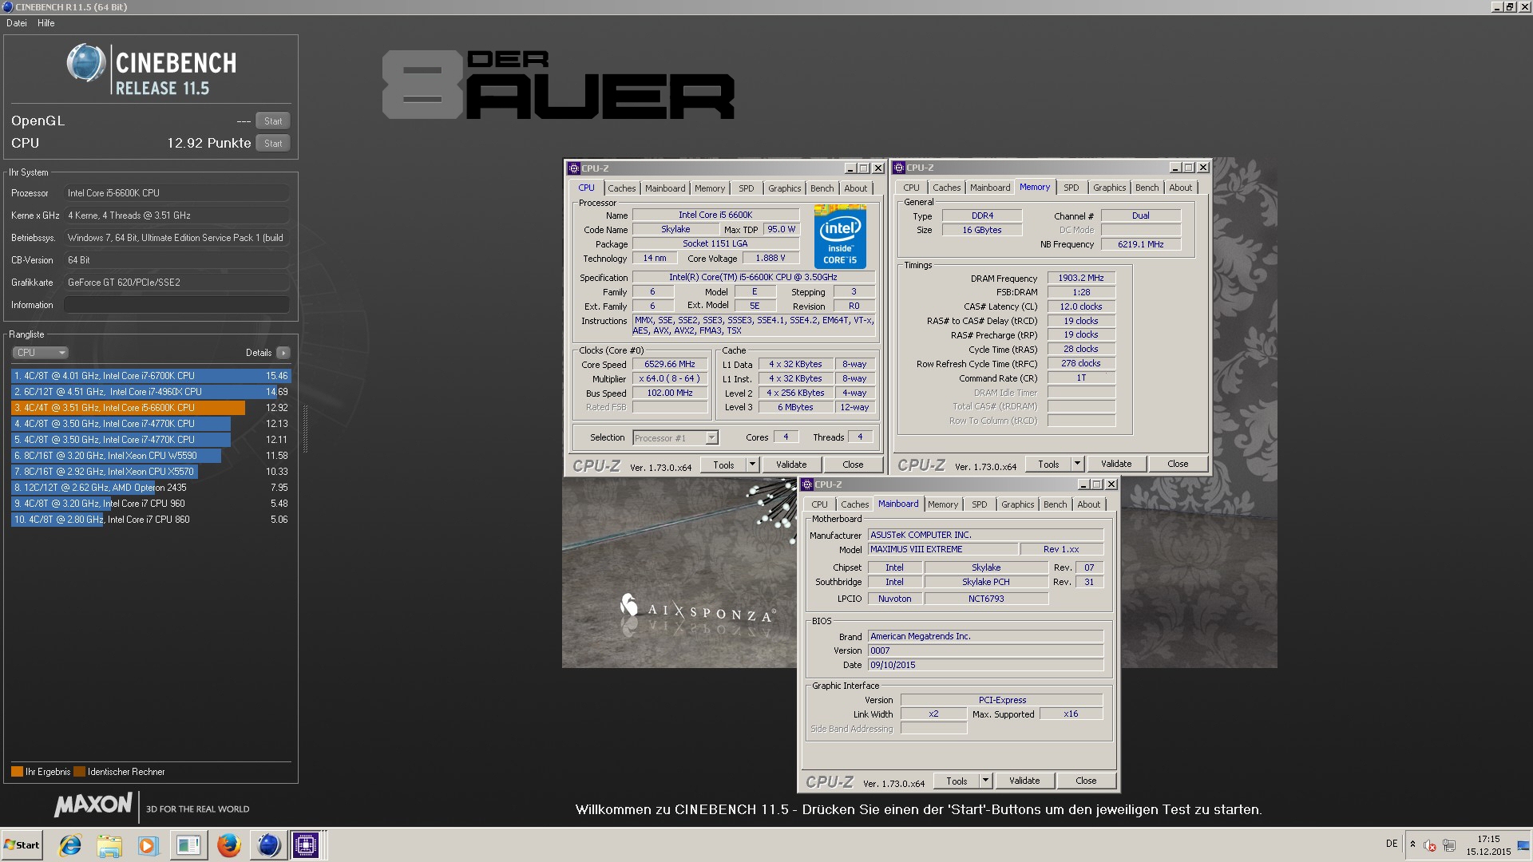Click the DE language indicator

tap(1392, 844)
